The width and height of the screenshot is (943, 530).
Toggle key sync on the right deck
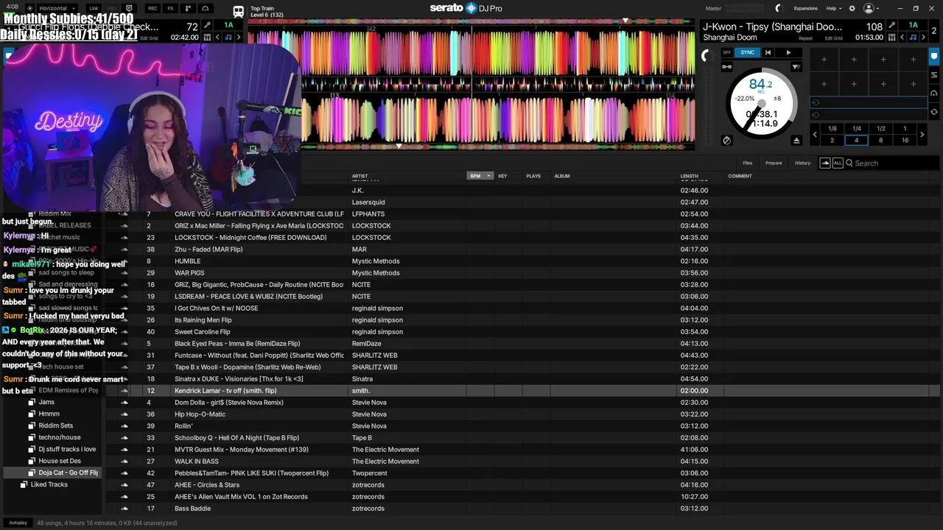[913, 38]
